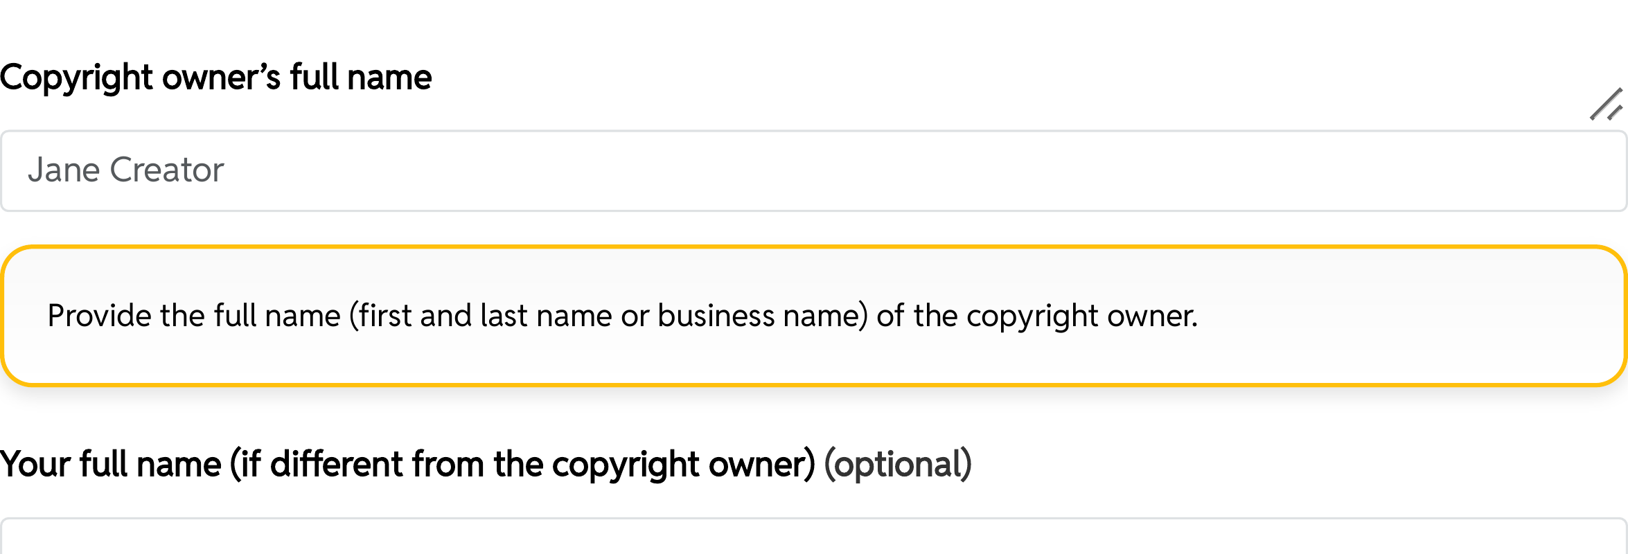Click the border of the copyright owner input

tap(814, 129)
